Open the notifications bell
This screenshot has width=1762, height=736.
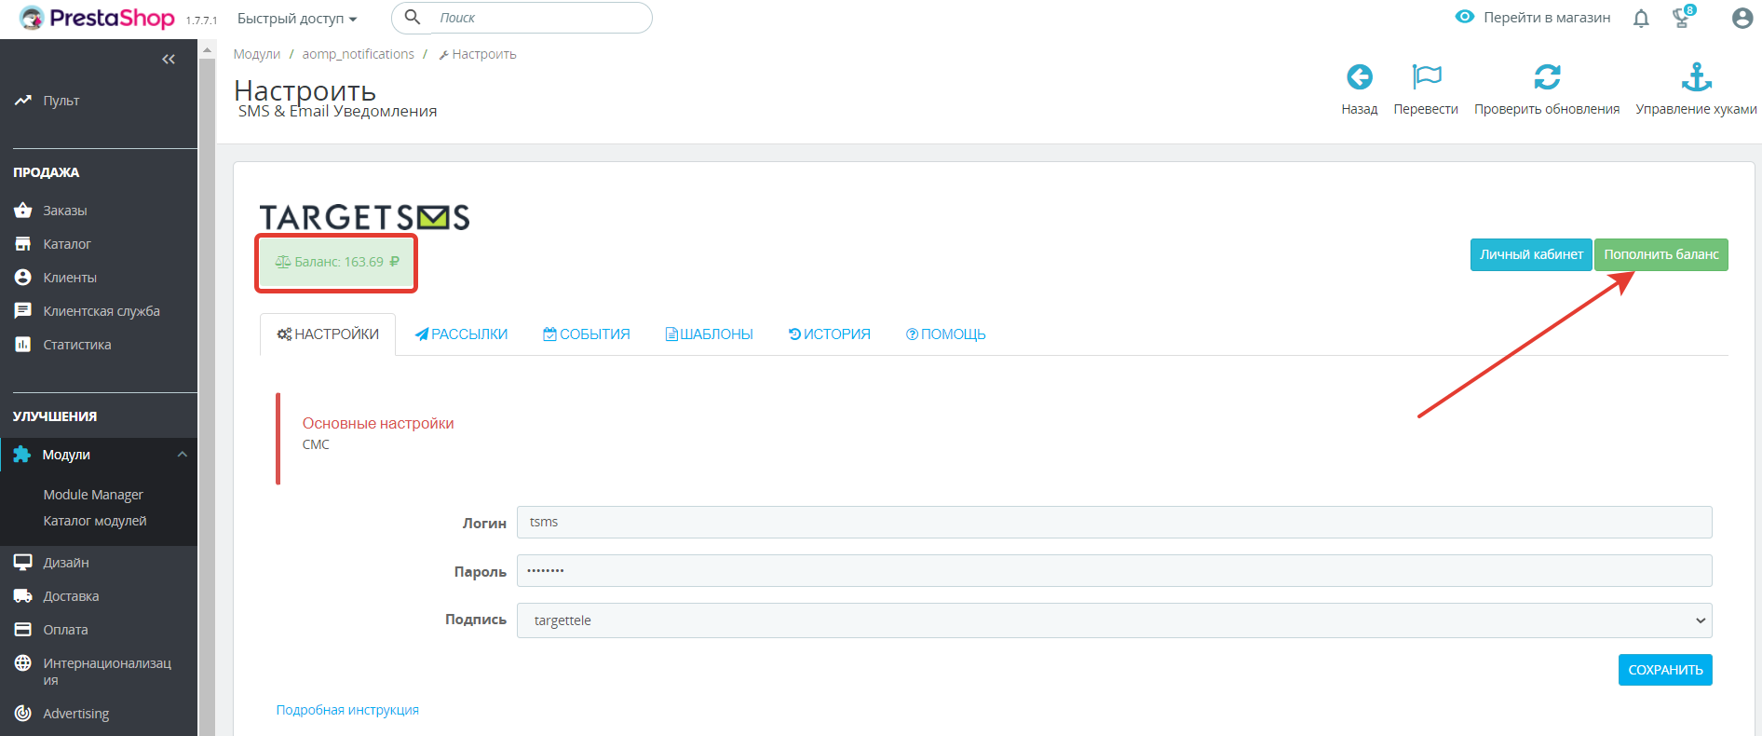pos(1641,19)
